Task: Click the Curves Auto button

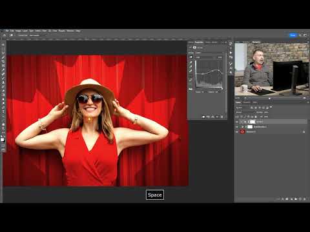Action: [x=220, y=57]
